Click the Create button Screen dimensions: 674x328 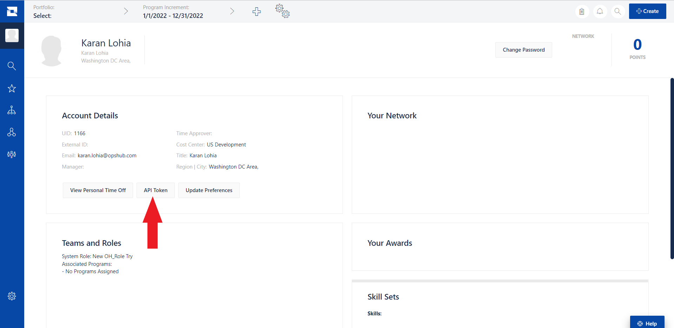click(x=647, y=11)
